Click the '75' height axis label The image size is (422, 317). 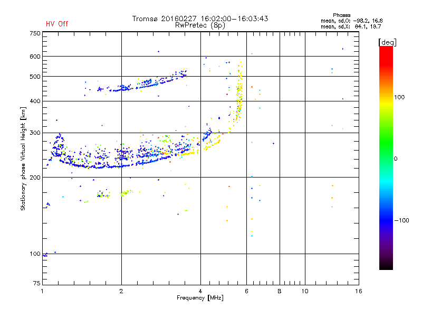(36, 283)
